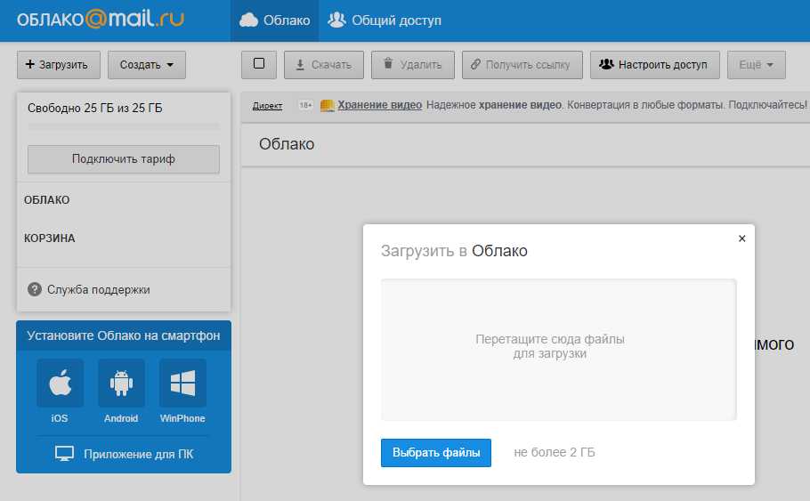Expand the Создать dropdown
810x501 pixels.
[x=147, y=65]
